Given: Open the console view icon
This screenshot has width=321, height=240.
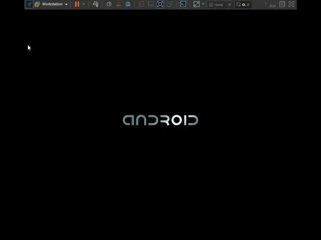Looking at the screenshot, I should tap(183, 4).
